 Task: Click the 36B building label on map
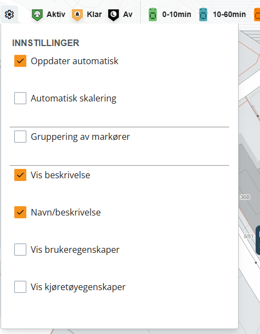(x=245, y=197)
